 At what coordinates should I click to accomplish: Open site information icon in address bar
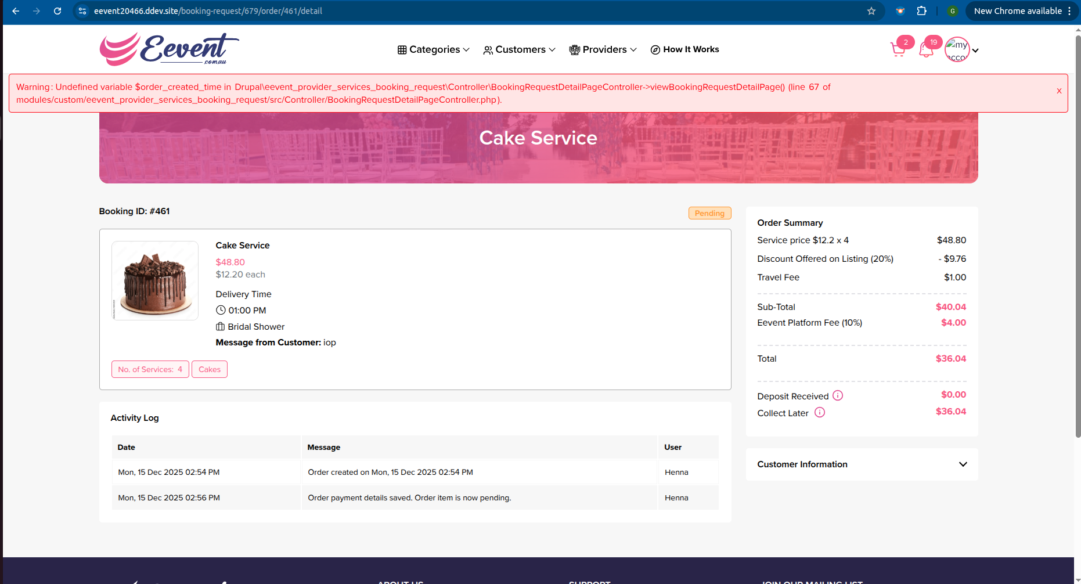click(82, 11)
